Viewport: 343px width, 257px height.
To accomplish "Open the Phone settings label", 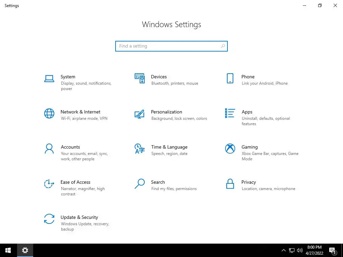I will [x=248, y=77].
